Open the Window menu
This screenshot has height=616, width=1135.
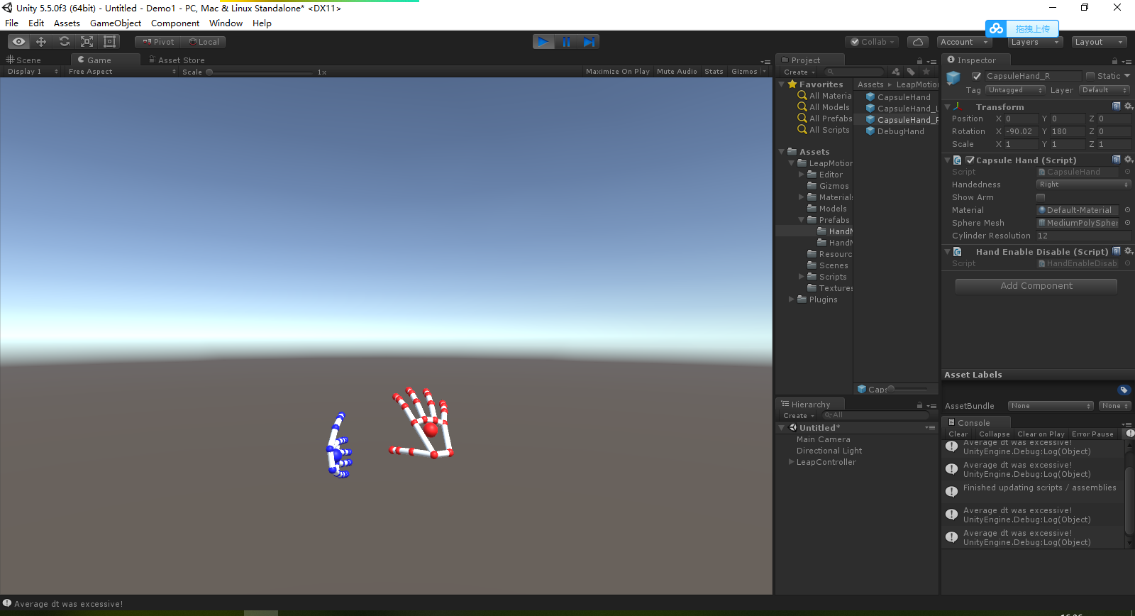coord(226,23)
